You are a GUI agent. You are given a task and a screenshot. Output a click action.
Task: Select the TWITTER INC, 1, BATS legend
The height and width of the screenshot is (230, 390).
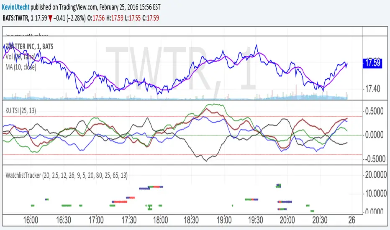click(29, 46)
